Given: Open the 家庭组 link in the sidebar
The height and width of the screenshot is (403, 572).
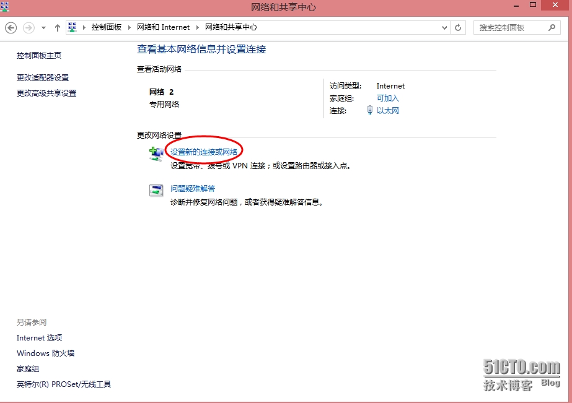Looking at the screenshot, I should tap(28, 369).
